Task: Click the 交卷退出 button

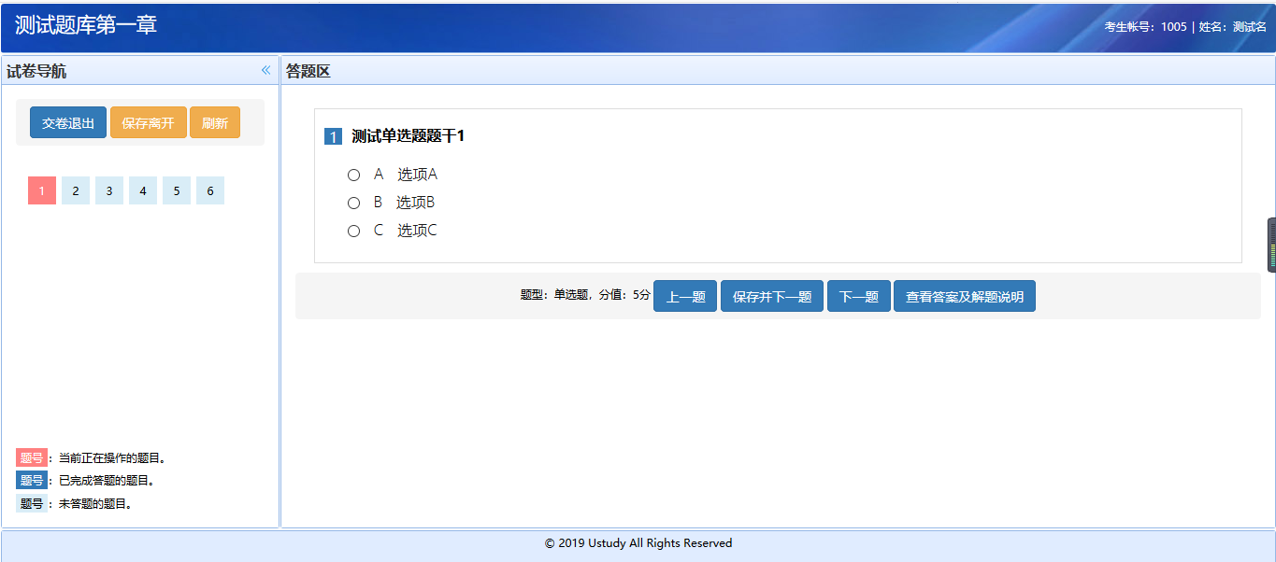Action: [68, 123]
